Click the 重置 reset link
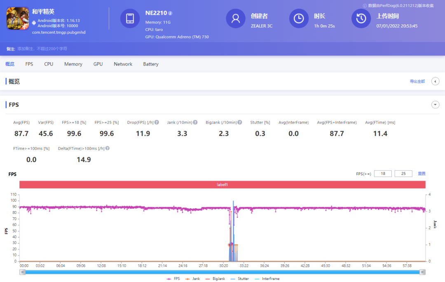The height and width of the screenshot is (282, 445). (422, 174)
